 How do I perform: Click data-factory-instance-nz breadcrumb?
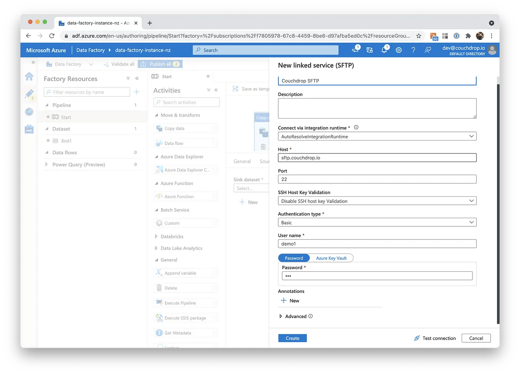pyautogui.click(x=143, y=50)
